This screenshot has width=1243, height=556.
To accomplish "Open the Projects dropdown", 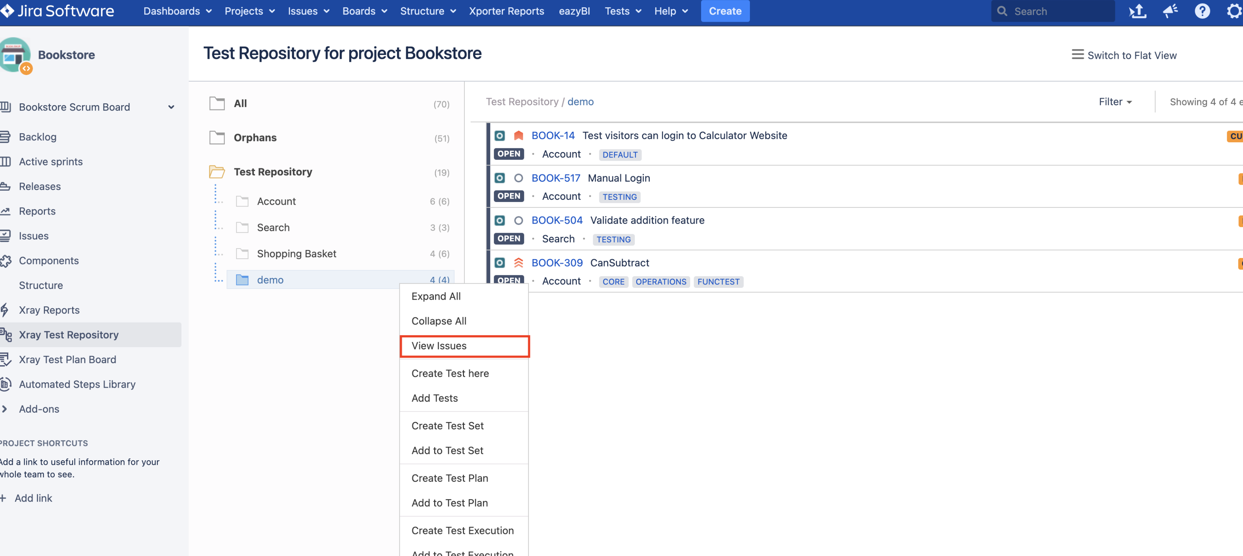I will click(249, 11).
